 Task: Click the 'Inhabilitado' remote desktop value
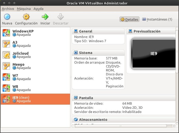click(132, 112)
